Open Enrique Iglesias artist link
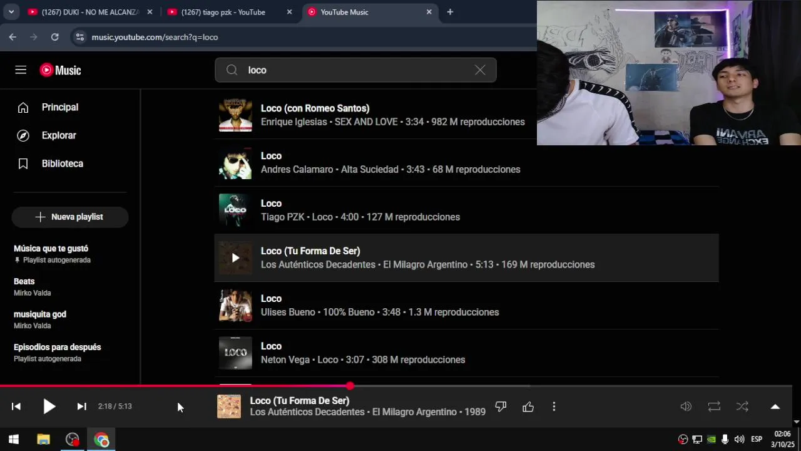801x451 pixels. (x=293, y=122)
